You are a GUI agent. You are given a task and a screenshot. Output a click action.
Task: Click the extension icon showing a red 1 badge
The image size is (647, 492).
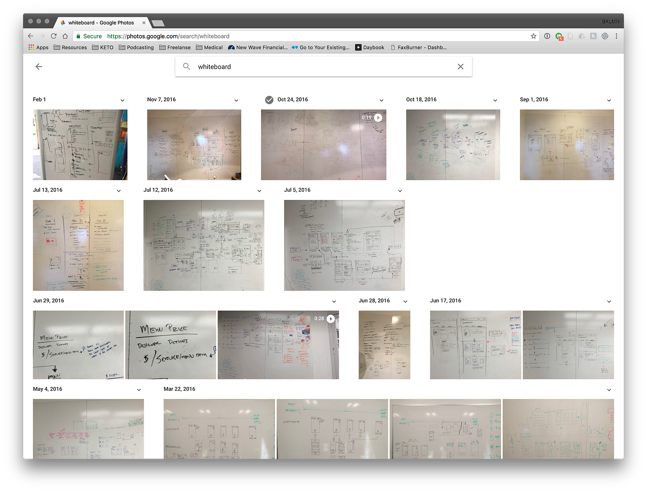559,36
